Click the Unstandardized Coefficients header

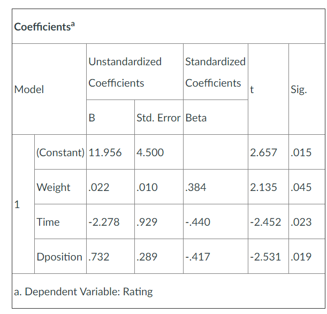point(125,72)
